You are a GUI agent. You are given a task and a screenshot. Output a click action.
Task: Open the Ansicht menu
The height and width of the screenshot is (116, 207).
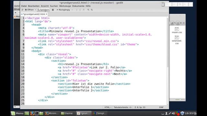pyautogui.click(x=45, y=6)
